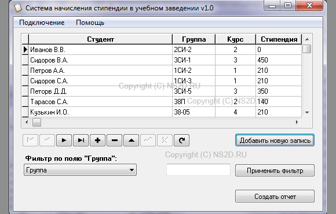Click the horizontal scrollbar thumb
This screenshot has width=336, height=214.
click(36, 123)
